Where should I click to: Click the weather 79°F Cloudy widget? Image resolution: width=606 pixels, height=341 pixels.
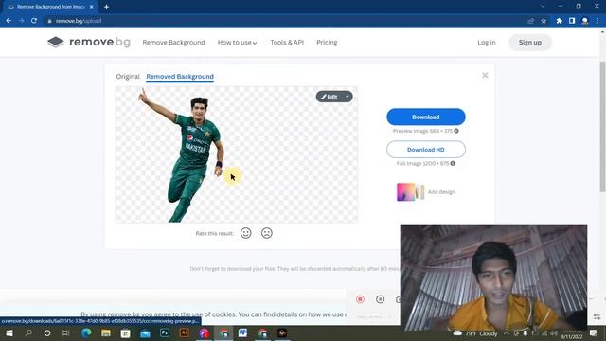coord(475,333)
